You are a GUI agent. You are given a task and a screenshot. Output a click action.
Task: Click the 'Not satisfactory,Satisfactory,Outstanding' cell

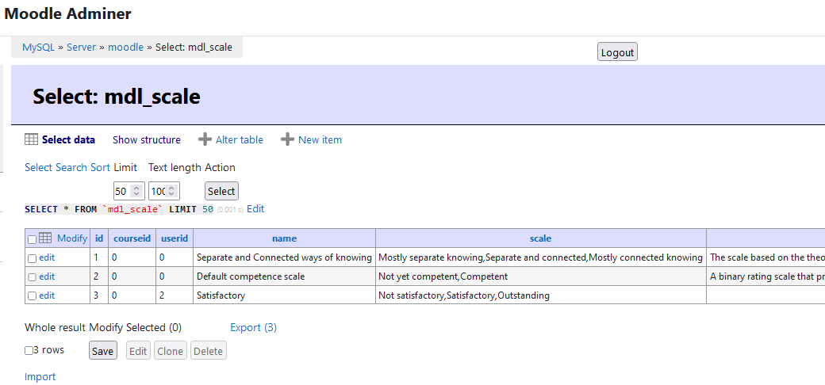click(541, 295)
